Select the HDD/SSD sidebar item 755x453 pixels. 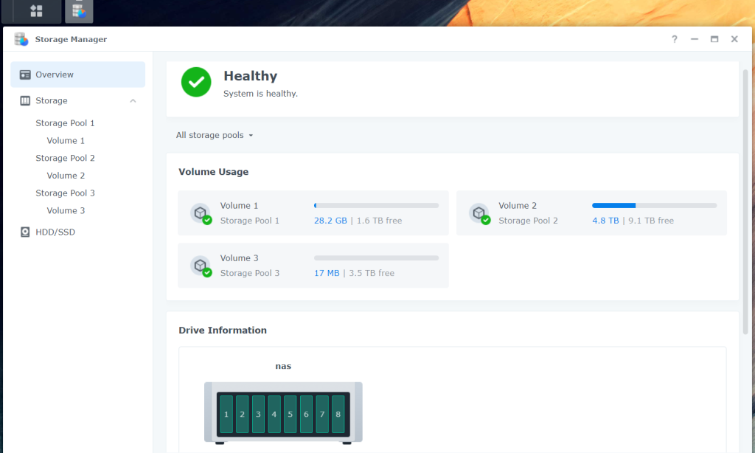pos(55,232)
